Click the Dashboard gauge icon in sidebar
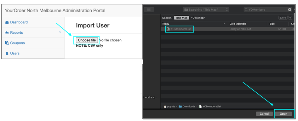The image size is (298, 121). point(7,22)
